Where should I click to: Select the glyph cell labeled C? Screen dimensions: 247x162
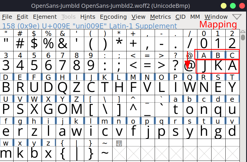[233, 62]
